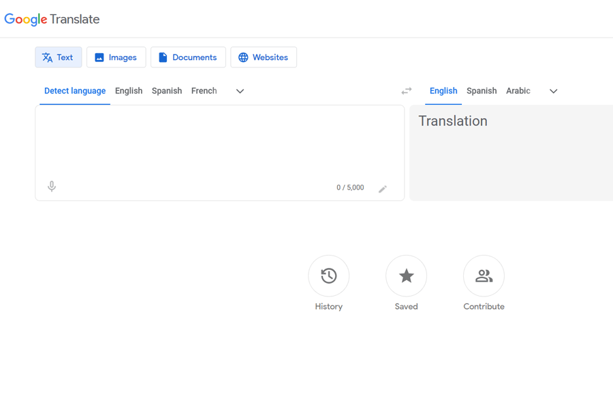The width and height of the screenshot is (613, 409).
Task: Click the Google Translate logo
Action: (52, 19)
